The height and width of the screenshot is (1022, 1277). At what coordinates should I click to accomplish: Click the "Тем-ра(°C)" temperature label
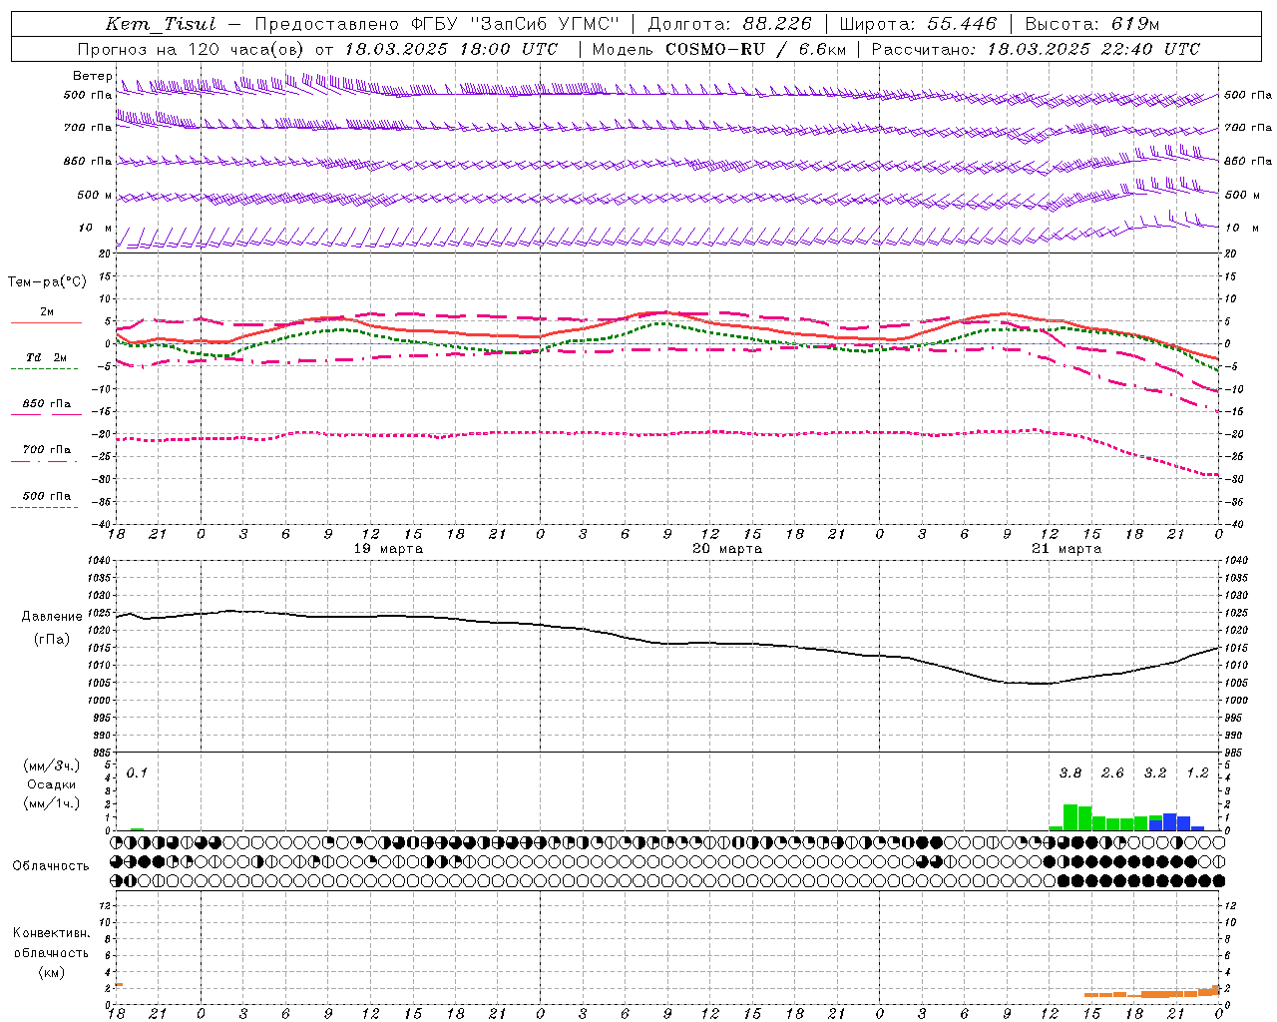pyautogui.click(x=47, y=282)
